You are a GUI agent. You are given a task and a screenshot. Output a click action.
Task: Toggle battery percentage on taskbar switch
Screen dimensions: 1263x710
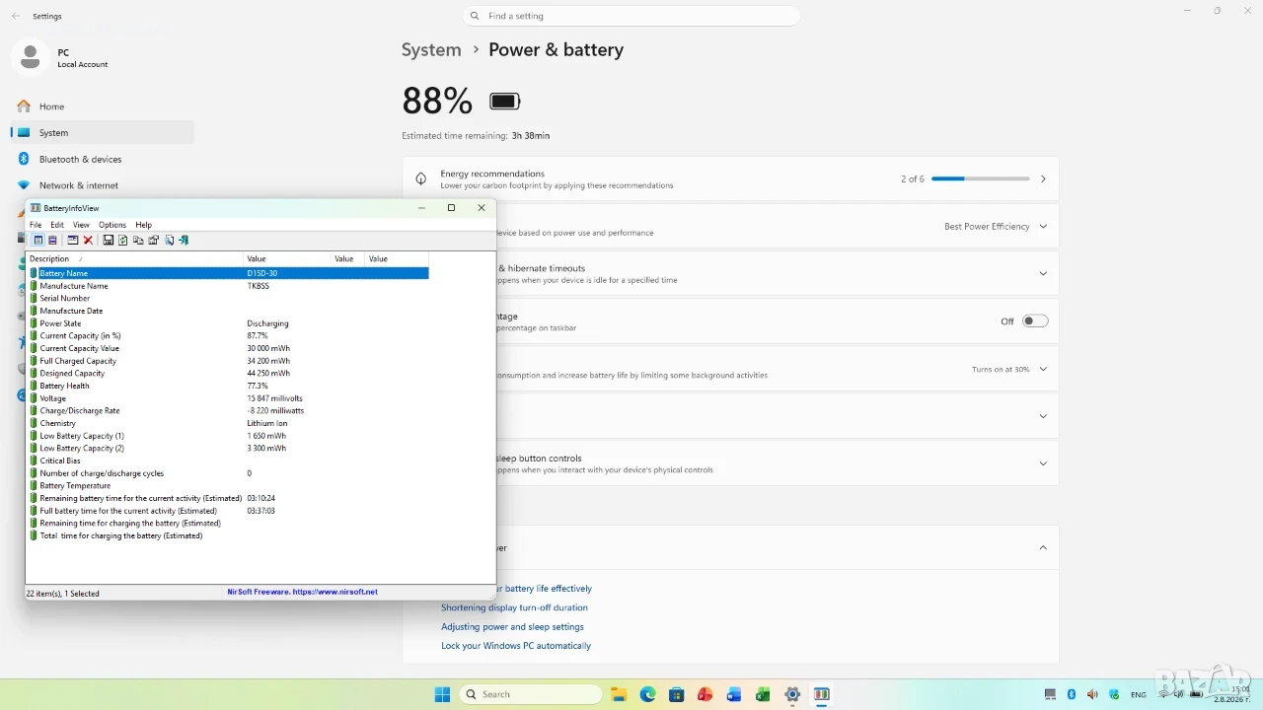point(1034,320)
